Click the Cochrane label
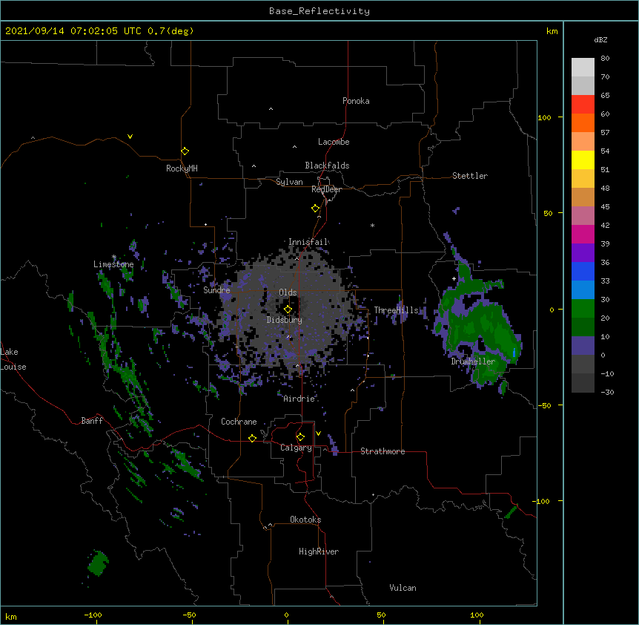 (239, 422)
